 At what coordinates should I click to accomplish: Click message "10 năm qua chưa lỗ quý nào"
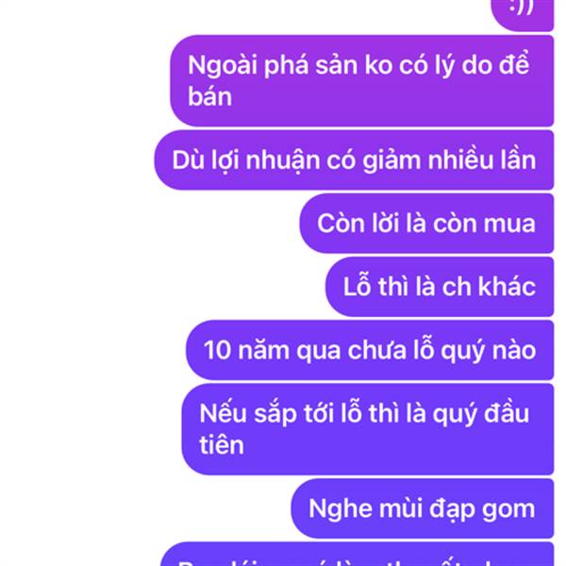coord(370,350)
